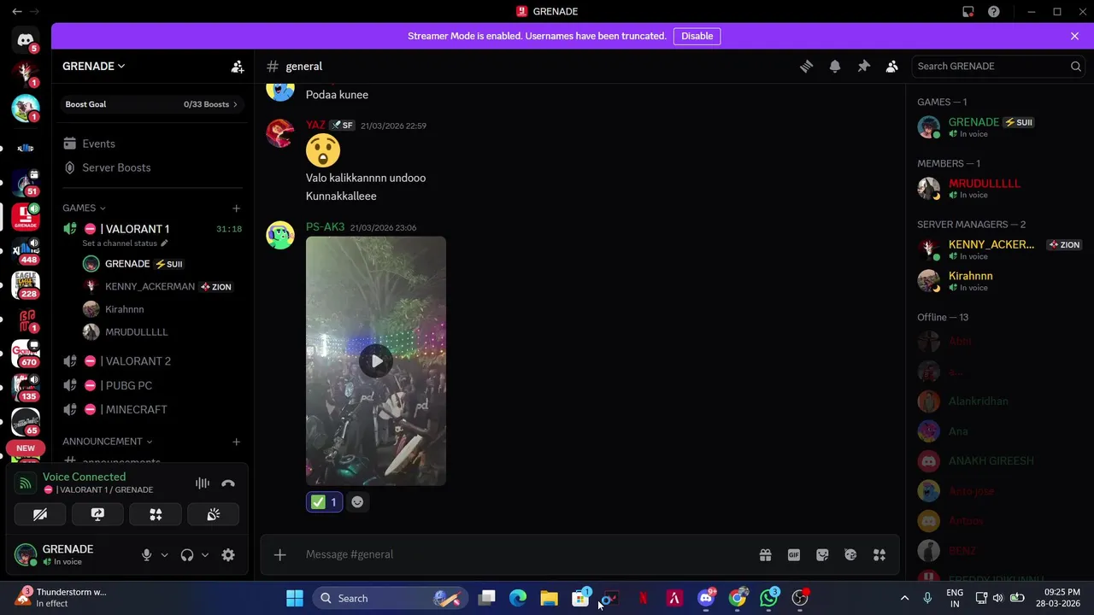This screenshot has height=615, width=1094.
Task: Open the GIF picker
Action: coord(794,554)
